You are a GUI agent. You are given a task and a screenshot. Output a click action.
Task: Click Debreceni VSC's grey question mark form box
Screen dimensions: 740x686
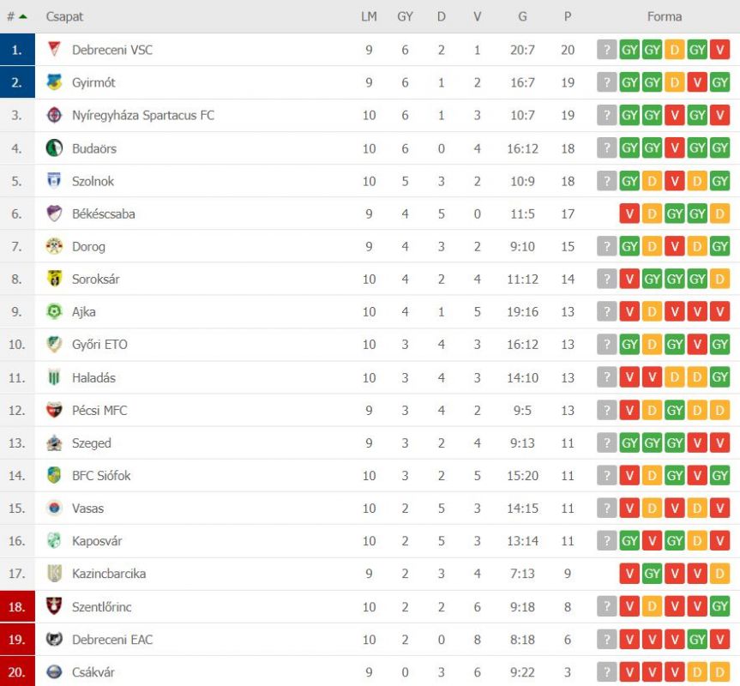606,50
